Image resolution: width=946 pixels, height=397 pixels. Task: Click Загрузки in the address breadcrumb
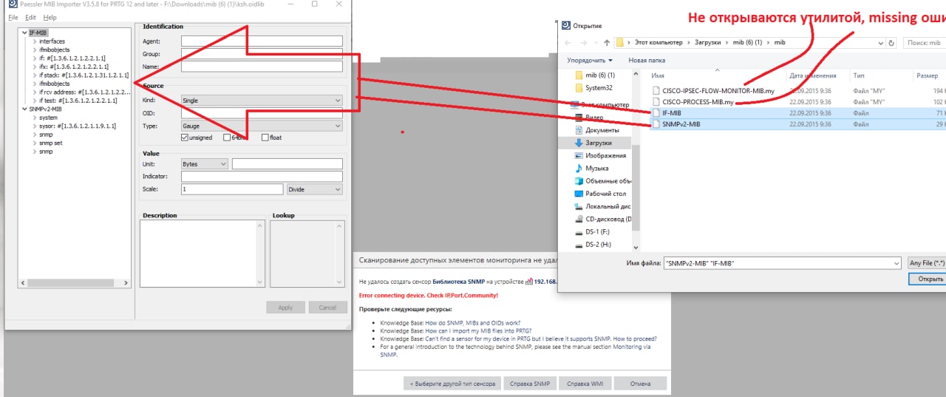pyautogui.click(x=707, y=42)
